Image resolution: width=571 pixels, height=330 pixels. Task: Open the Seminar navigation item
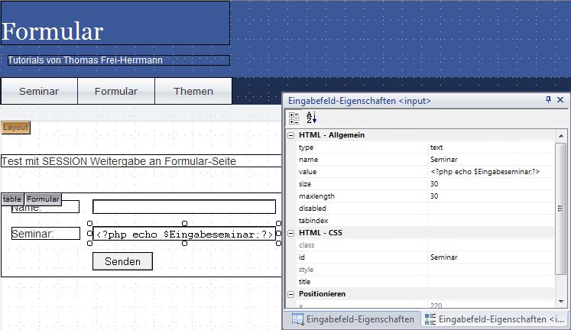pos(39,91)
